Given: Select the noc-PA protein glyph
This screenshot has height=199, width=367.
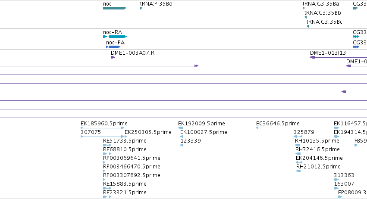Looking at the screenshot, I should [113, 47].
